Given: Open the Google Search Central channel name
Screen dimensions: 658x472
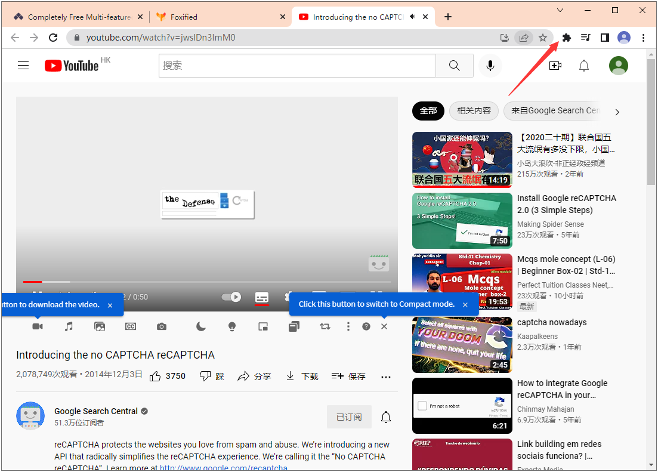Looking at the screenshot, I should 96,411.
